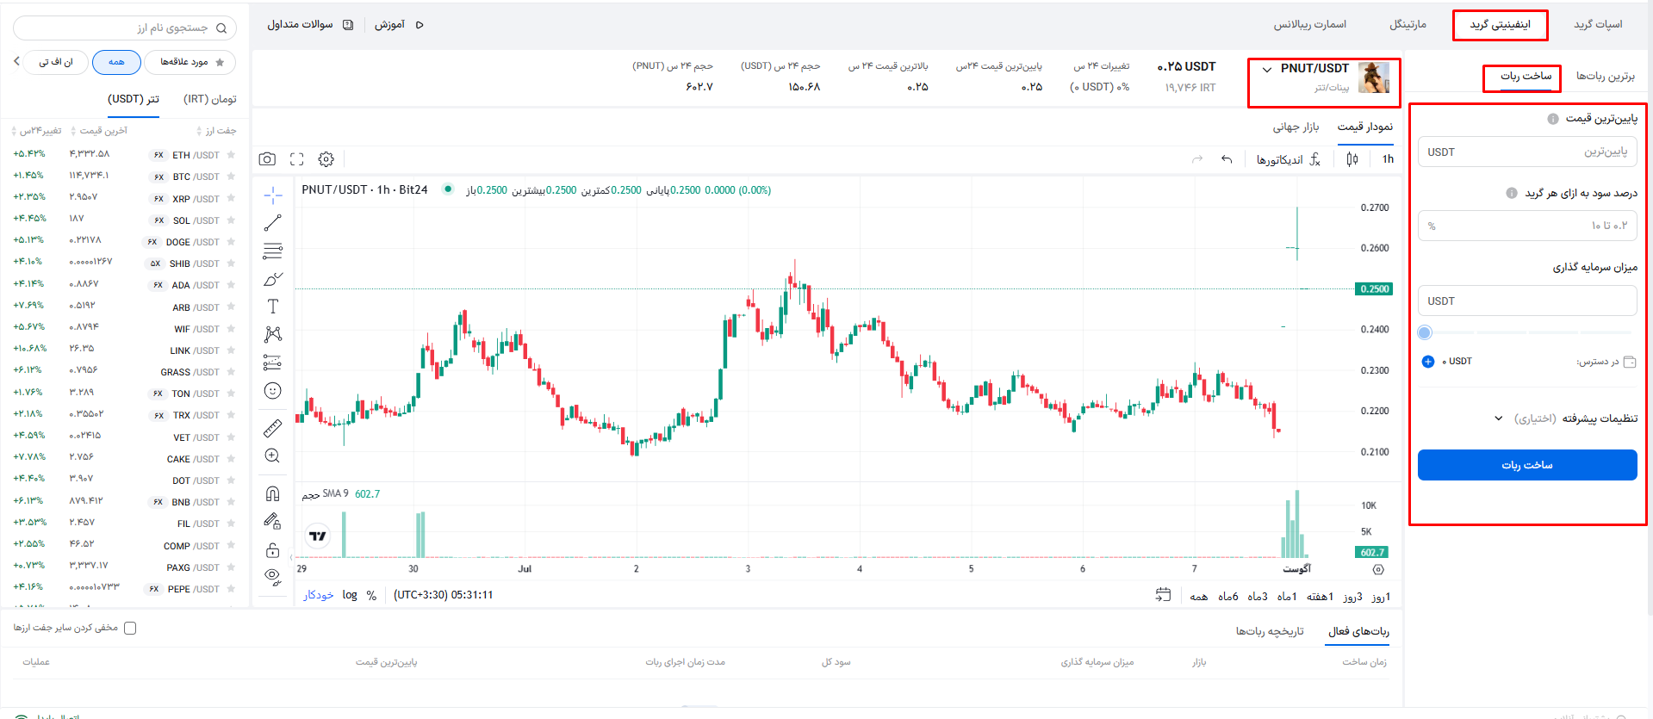Toggle the log scale on the chart

coord(350,595)
